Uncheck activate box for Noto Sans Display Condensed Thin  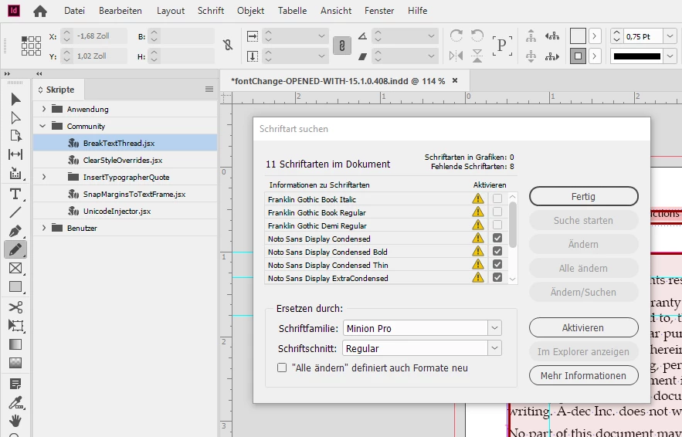click(x=497, y=264)
